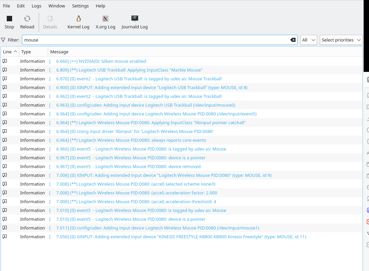The height and width of the screenshot is (271, 369).
Task: Select the 'Applying InputClass "Marble Mouse"' message
Action: click(x=126, y=70)
